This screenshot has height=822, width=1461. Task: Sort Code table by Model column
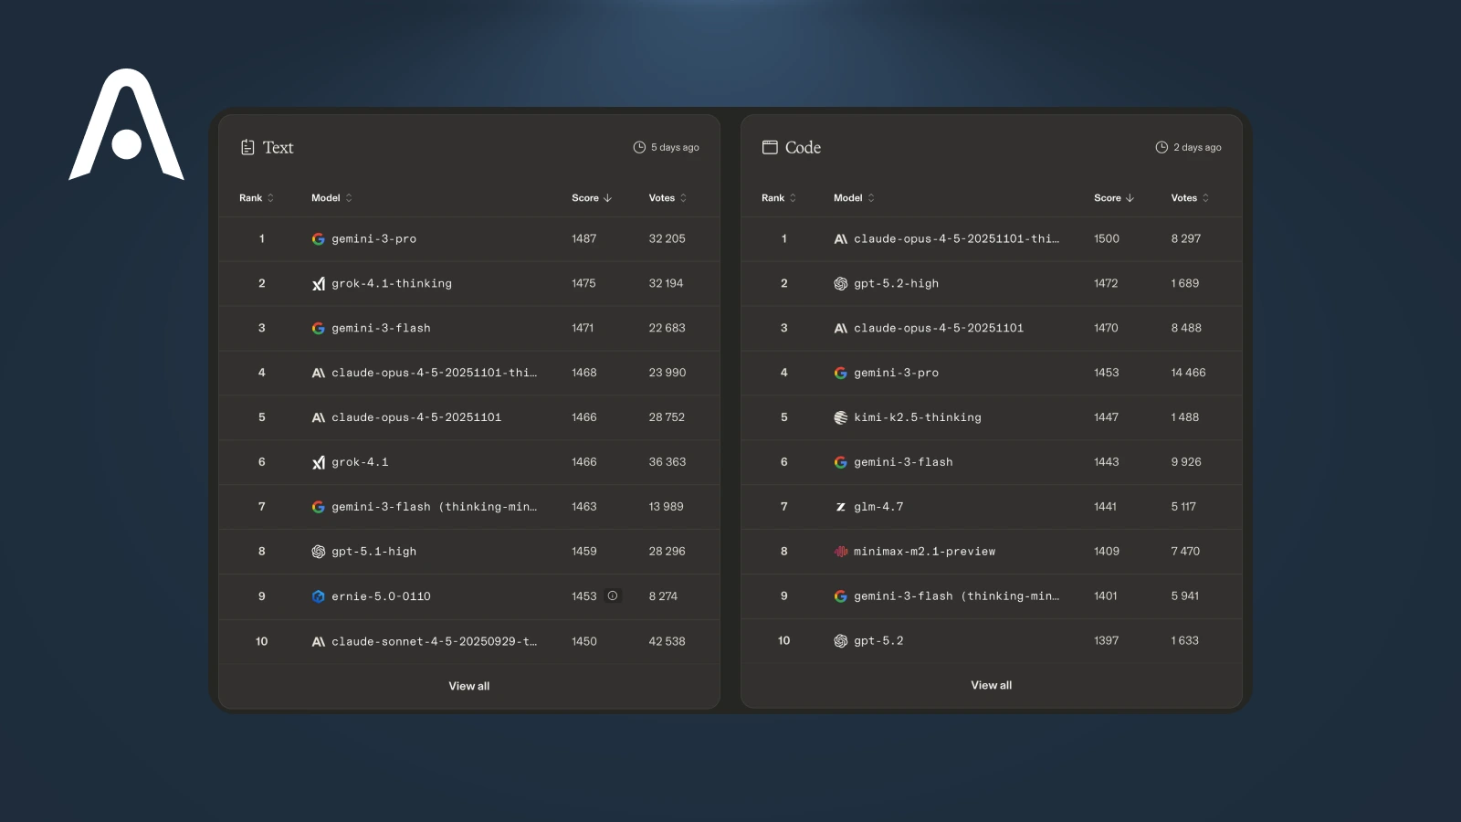854,198
